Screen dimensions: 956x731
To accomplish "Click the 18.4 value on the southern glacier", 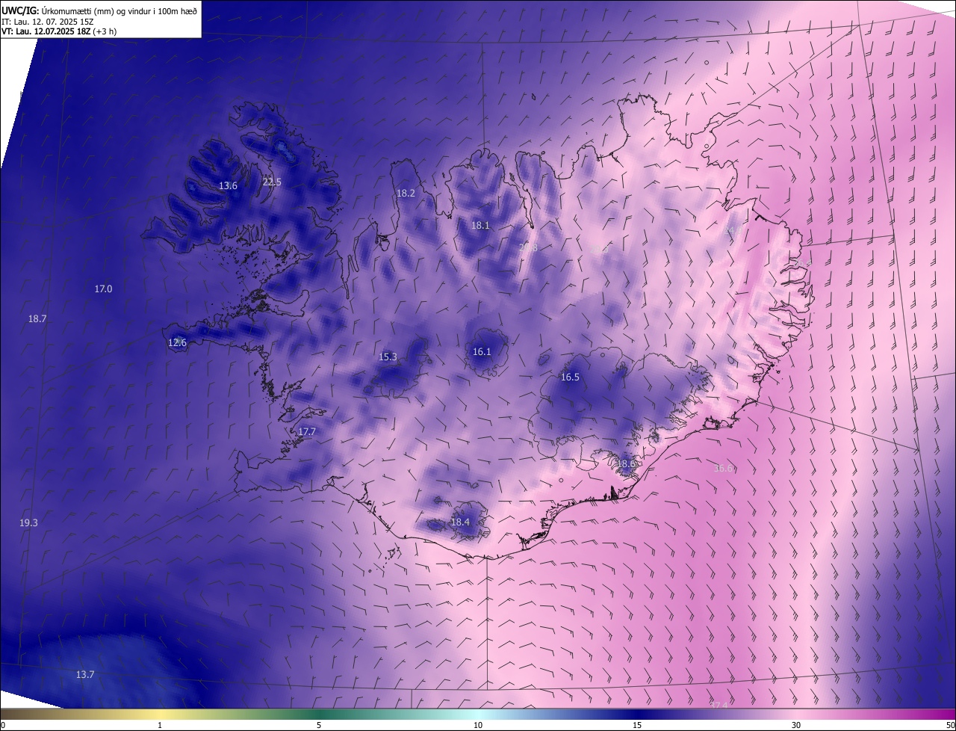I will click(460, 522).
